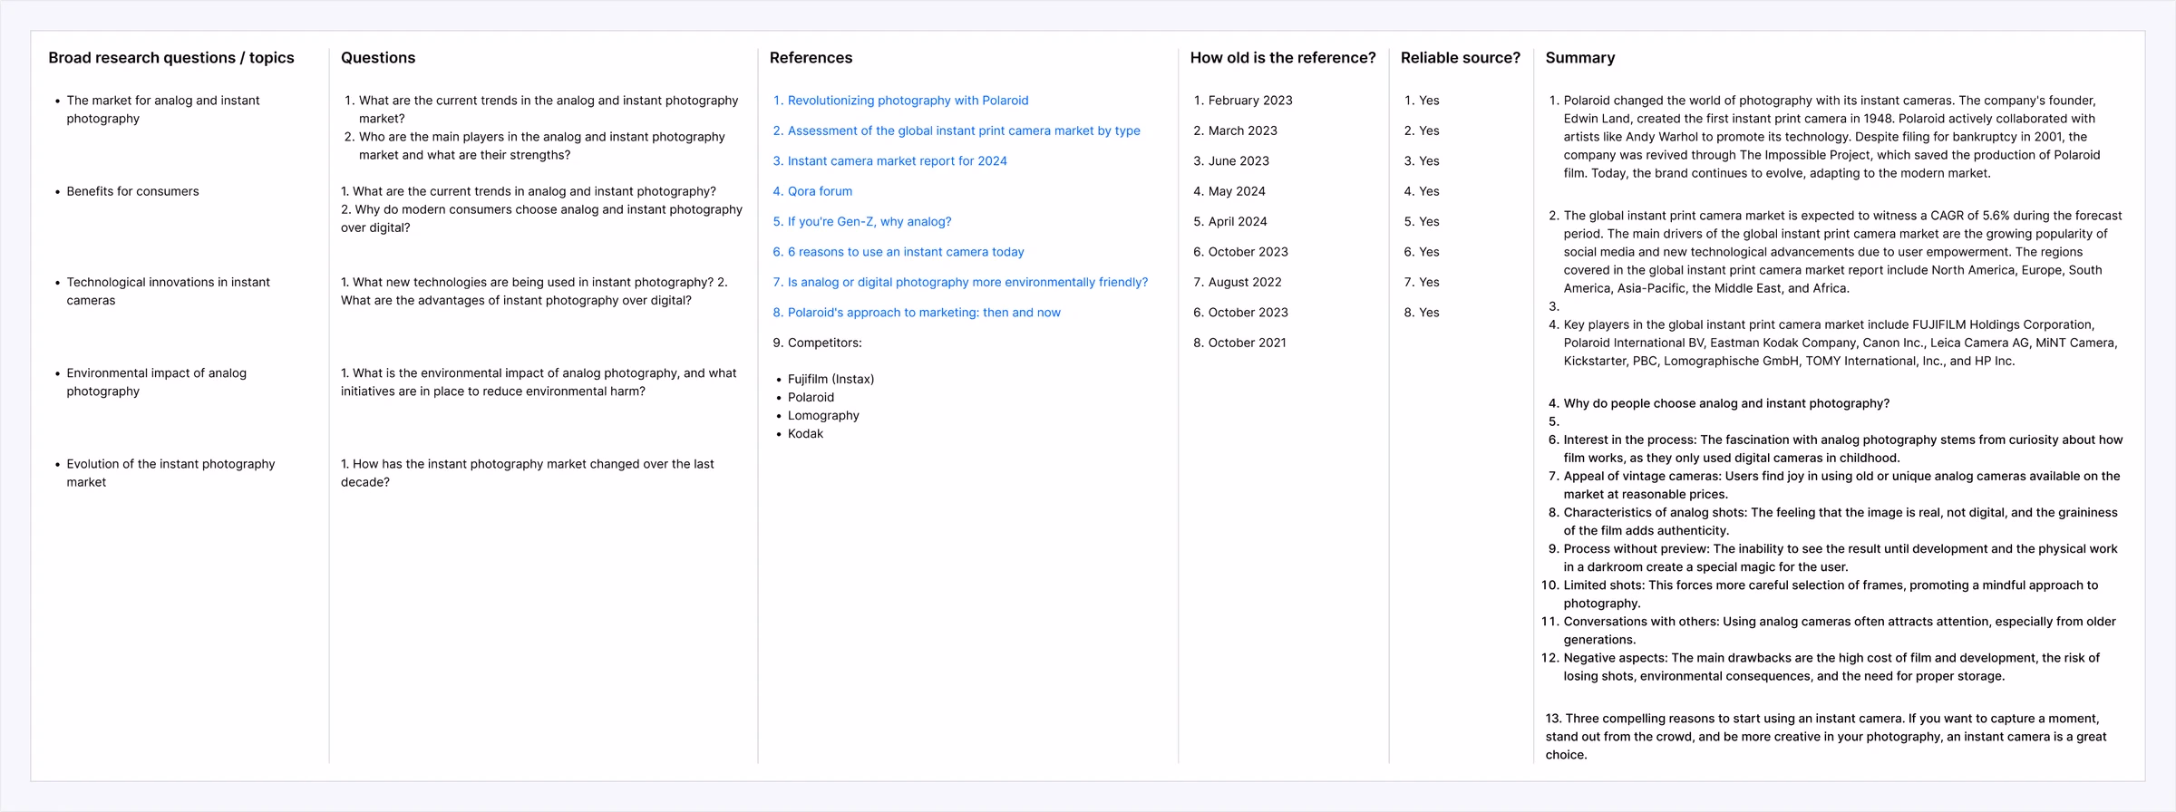This screenshot has height=812, width=2176.
Task: Click the 'Fujifilm (Instax)' competitor bullet
Action: [x=831, y=380]
